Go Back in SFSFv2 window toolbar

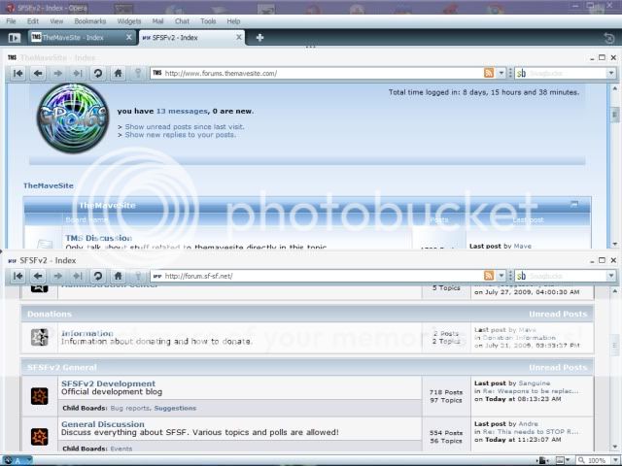click(x=38, y=276)
